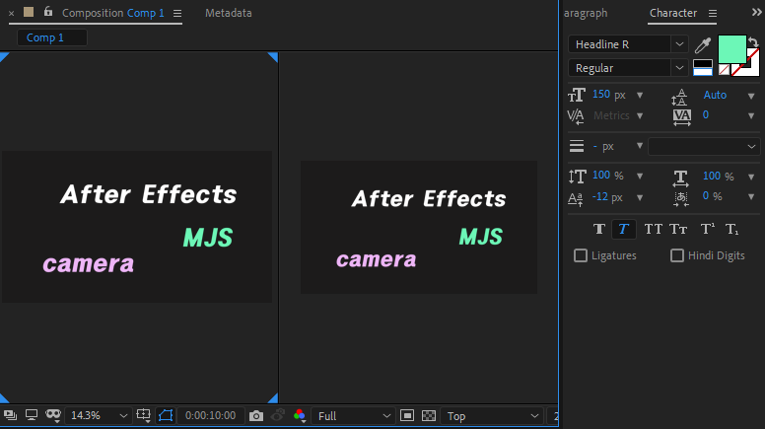
Task: Open the font size dropdown arrow
Action: 640,96
